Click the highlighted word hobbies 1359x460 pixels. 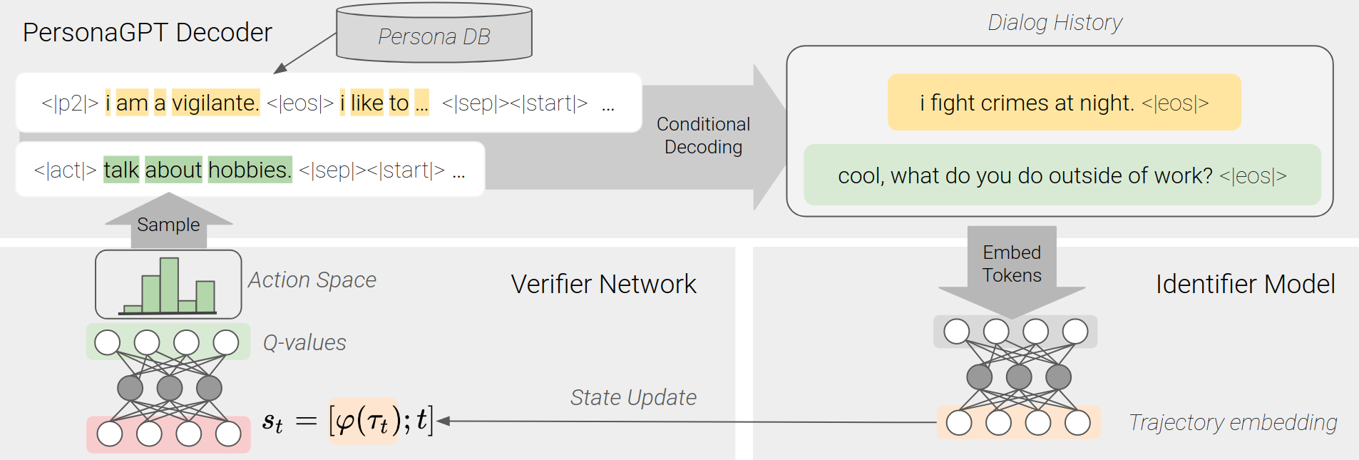(250, 170)
